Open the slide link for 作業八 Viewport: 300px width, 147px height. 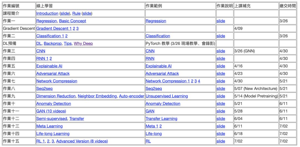[x=221, y=89]
